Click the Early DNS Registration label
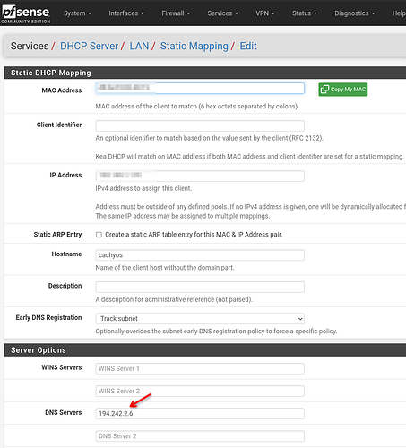The height and width of the screenshot is (448, 406). 48,317
